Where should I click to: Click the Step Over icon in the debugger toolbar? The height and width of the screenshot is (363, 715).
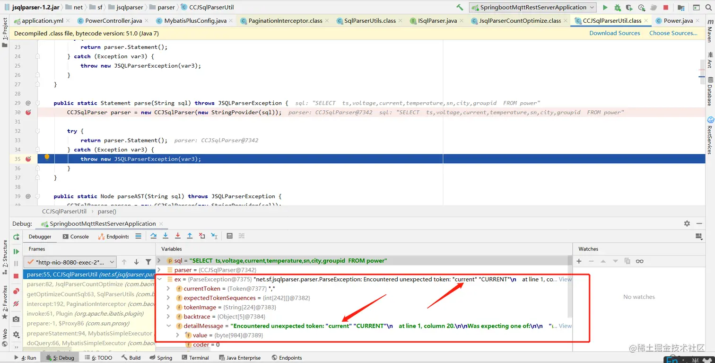tap(153, 236)
